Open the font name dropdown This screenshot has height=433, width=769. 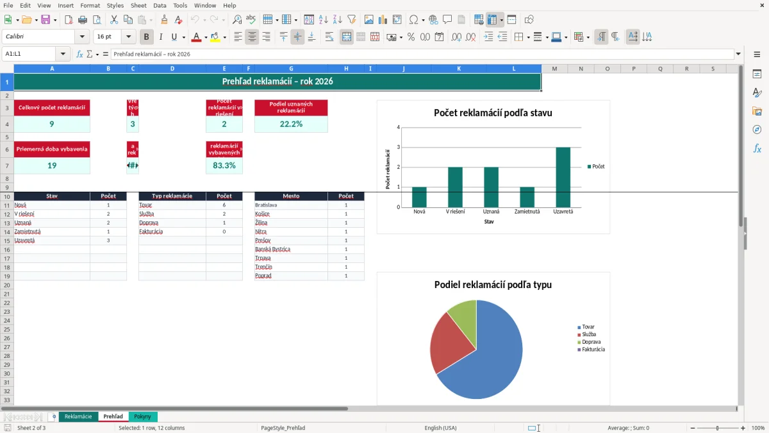tap(82, 37)
